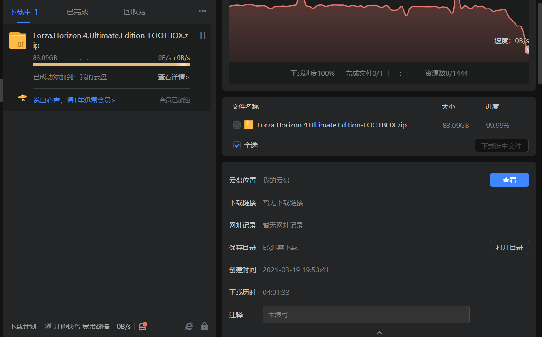Click the lock icon at bottom

pos(204,326)
